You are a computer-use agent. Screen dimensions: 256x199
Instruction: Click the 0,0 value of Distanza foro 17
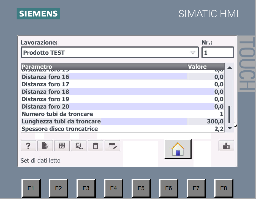pyautogui.click(x=219, y=84)
